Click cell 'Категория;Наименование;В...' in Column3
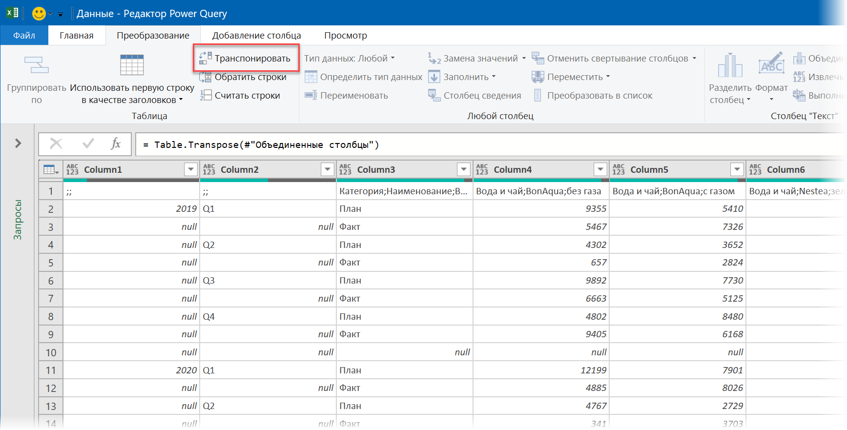Viewport: 847px width, 430px height. coord(404,191)
